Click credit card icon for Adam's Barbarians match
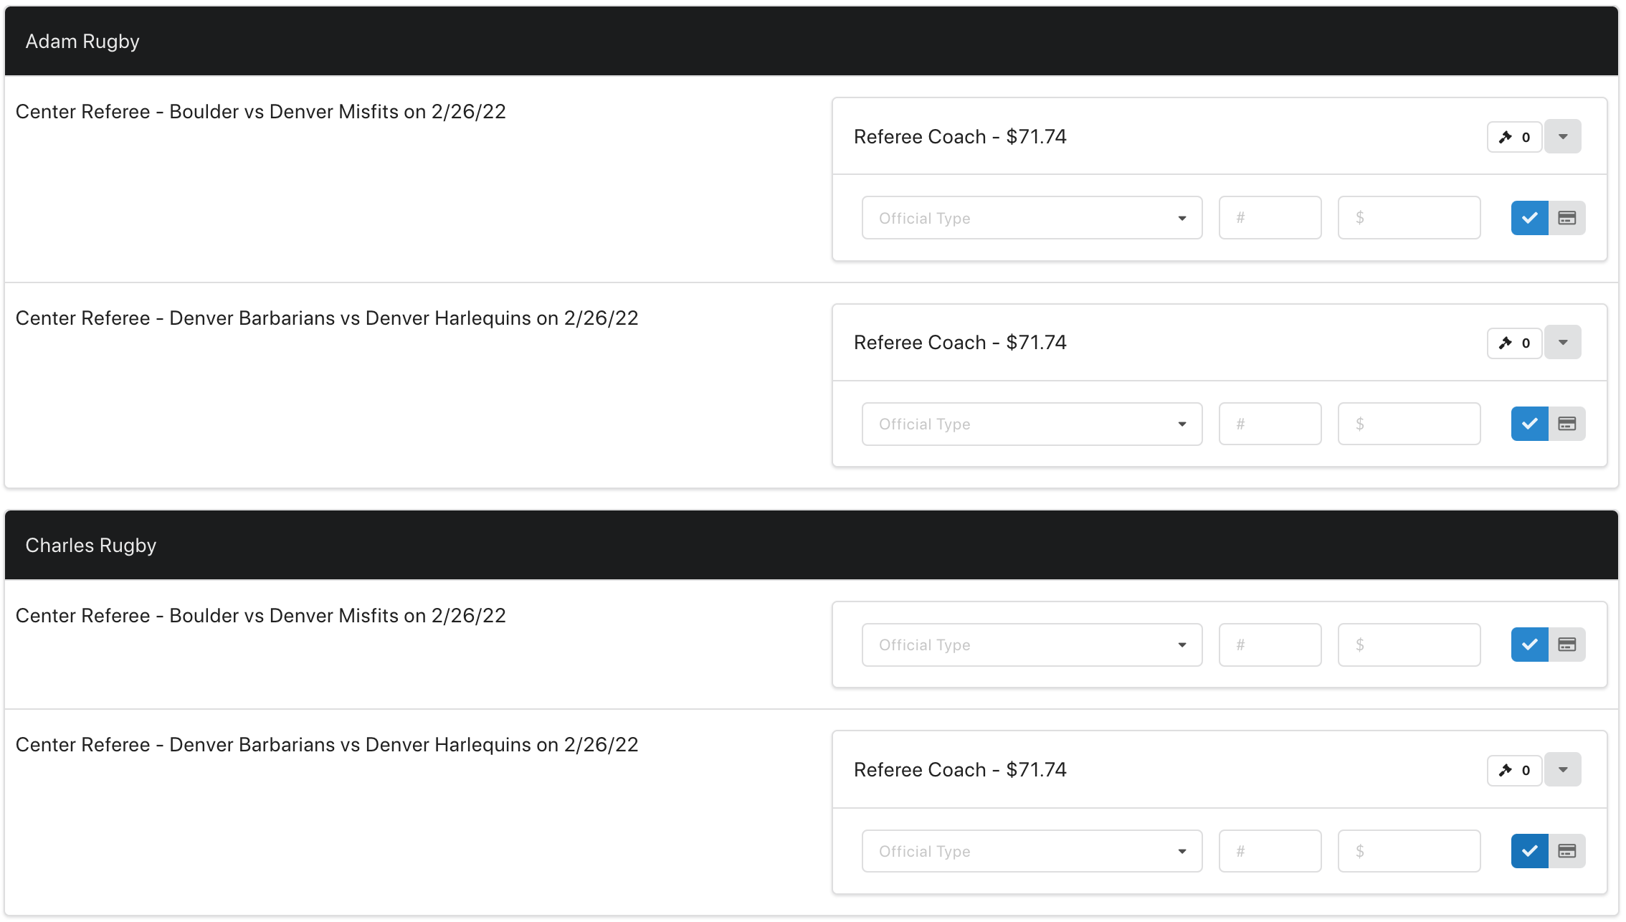This screenshot has width=1626, height=922. point(1567,424)
